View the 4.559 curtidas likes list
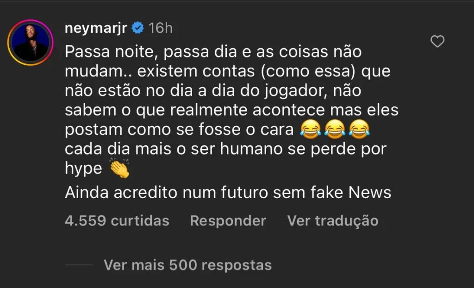The image size is (474, 288). tap(117, 221)
